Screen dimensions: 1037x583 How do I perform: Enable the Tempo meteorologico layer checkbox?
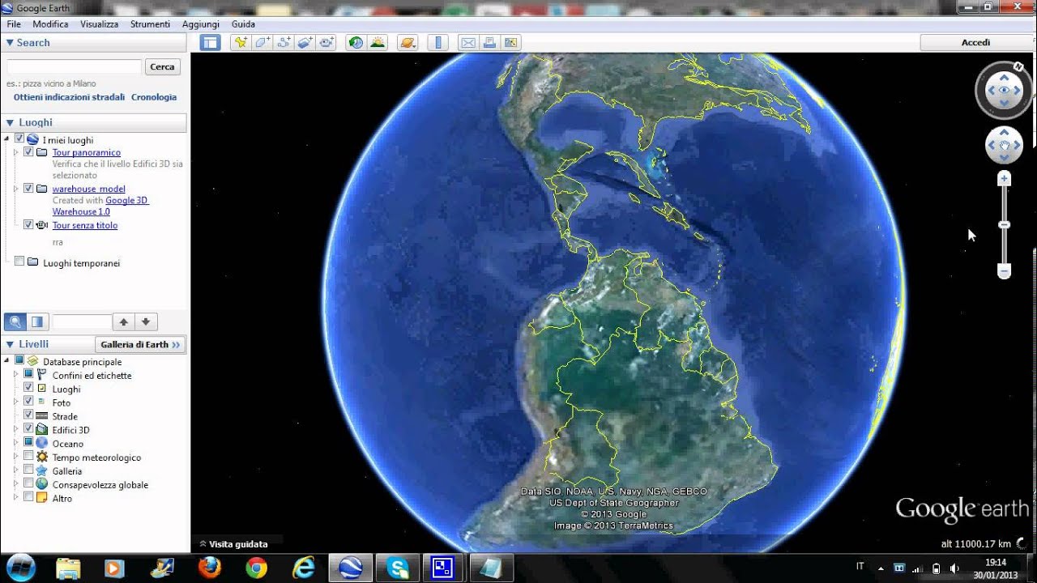28,457
